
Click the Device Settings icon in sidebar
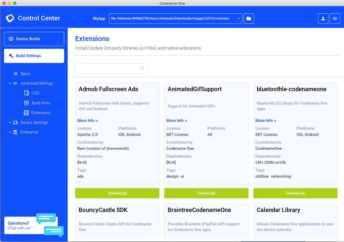16,122
